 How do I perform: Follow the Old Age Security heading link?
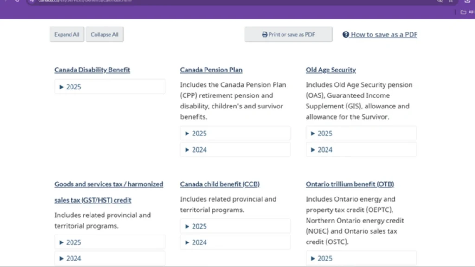tap(331, 70)
